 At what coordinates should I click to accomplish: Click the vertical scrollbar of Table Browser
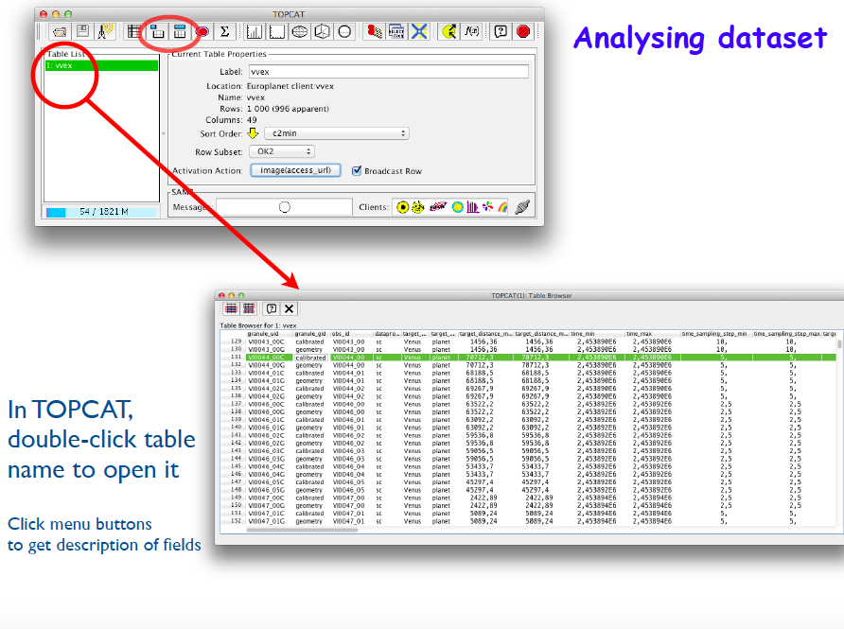click(839, 344)
